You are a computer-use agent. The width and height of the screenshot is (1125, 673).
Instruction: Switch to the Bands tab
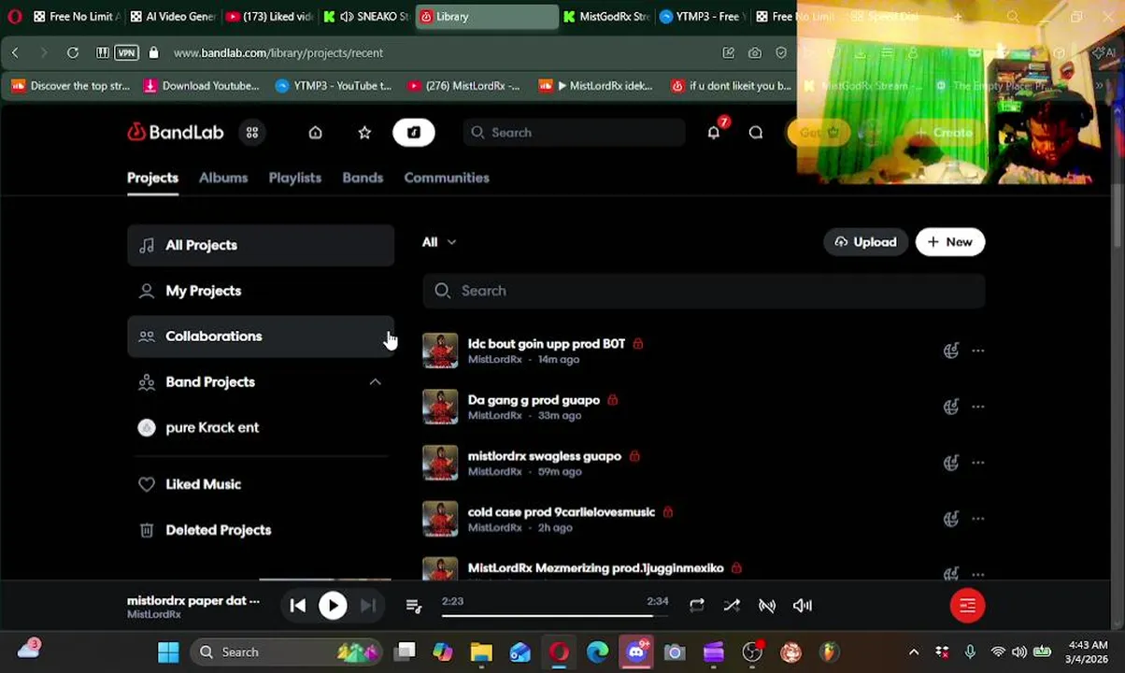363,178
